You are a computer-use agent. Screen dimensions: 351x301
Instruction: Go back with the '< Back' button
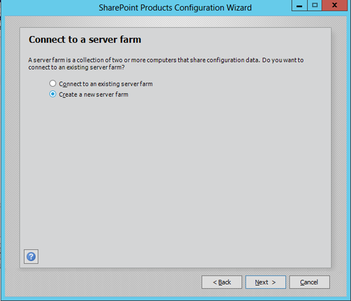click(x=222, y=282)
